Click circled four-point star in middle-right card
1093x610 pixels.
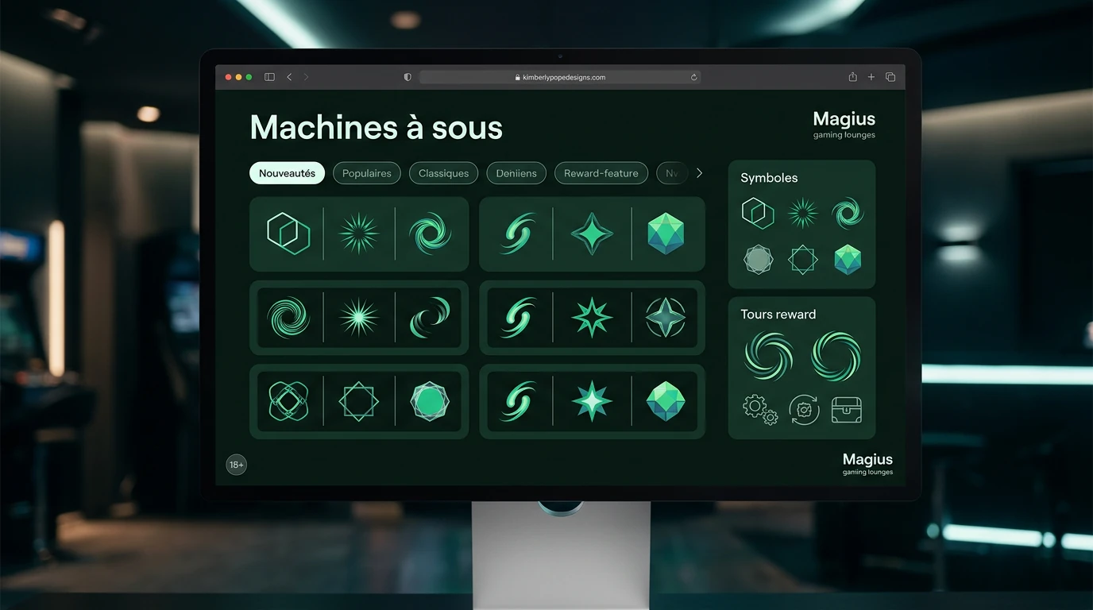(x=666, y=317)
